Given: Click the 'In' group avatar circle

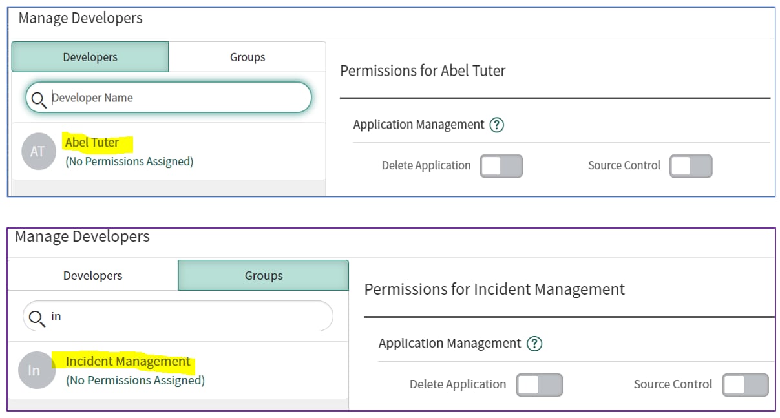Looking at the screenshot, I should tap(35, 370).
